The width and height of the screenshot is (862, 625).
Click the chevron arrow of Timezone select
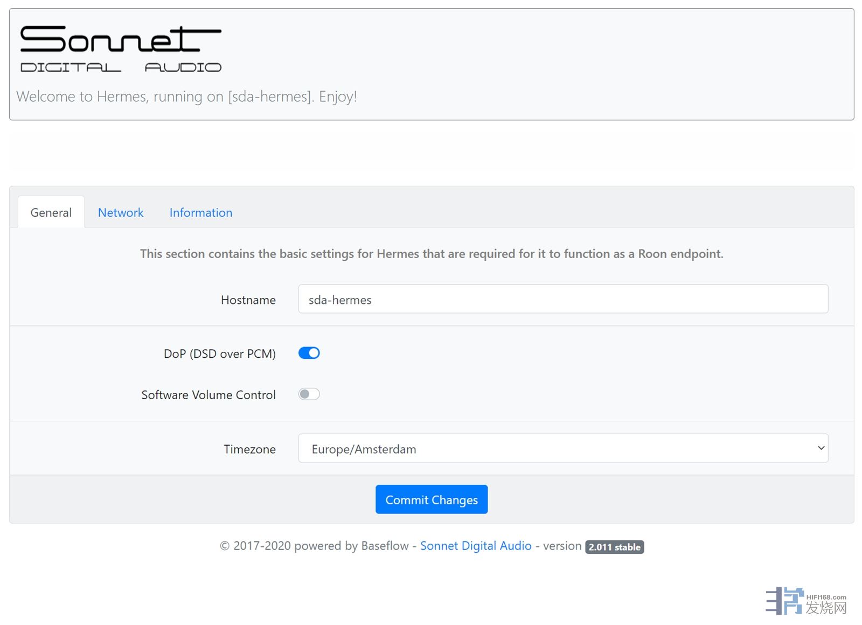coord(821,448)
